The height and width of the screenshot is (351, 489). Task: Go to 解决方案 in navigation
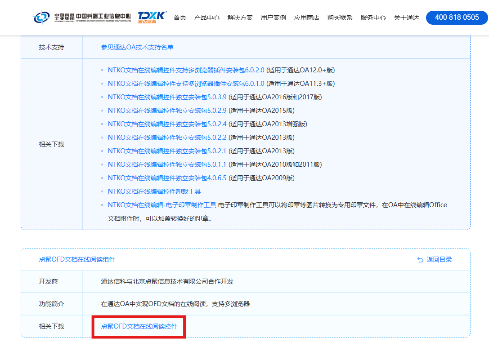point(240,18)
